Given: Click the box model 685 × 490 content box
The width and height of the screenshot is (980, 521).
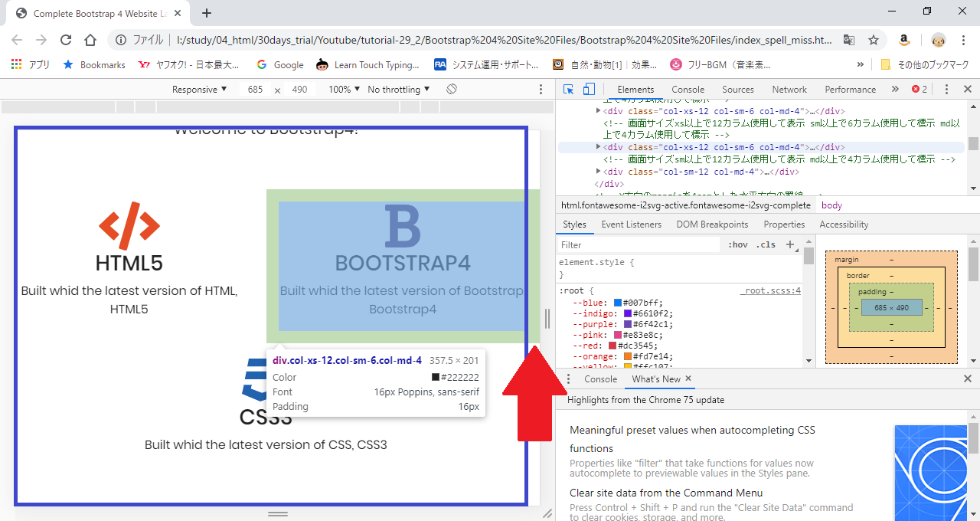Looking at the screenshot, I should tap(891, 307).
